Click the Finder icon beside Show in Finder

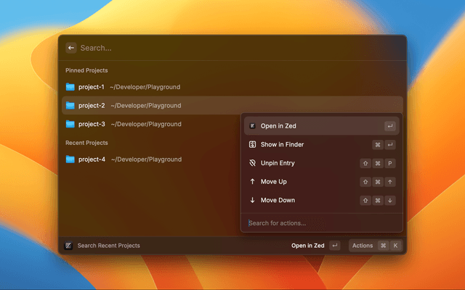(252, 144)
